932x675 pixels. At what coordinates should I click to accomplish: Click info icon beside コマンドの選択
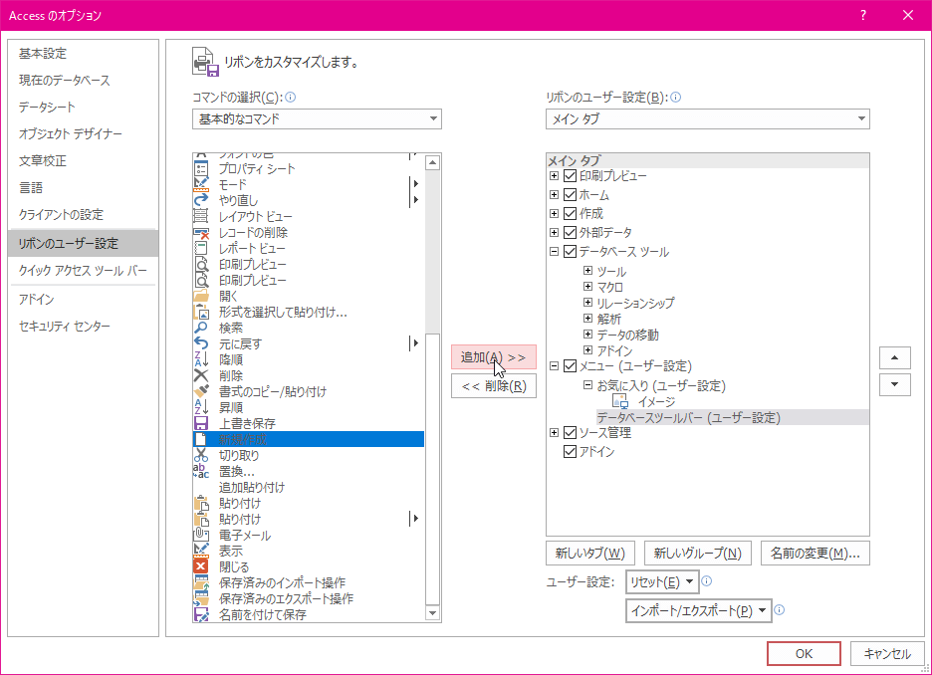pyautogui.click(x=291, y=97)
